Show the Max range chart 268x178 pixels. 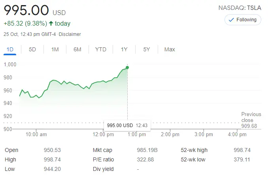(x=170, y=49)
